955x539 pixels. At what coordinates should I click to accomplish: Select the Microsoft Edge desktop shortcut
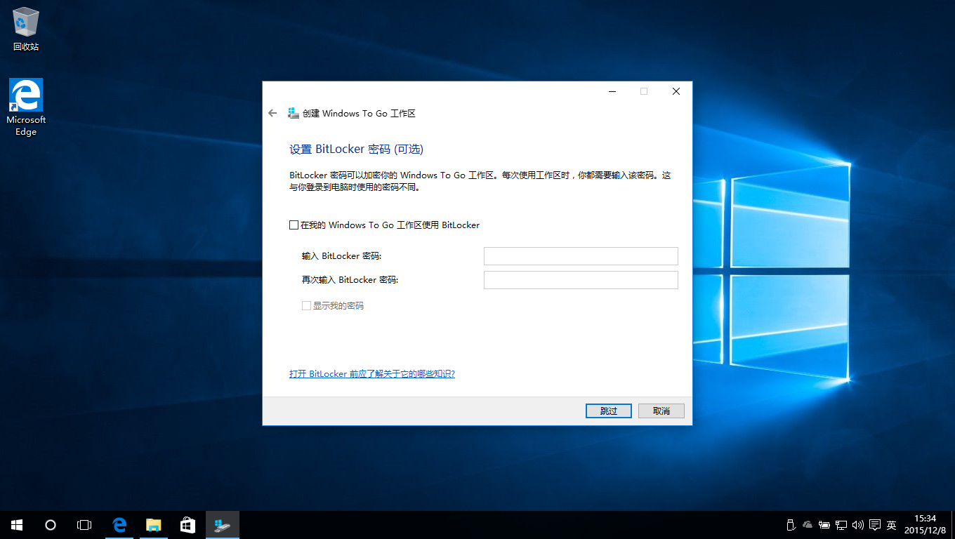pyautogui.click(x=26, y=107)
